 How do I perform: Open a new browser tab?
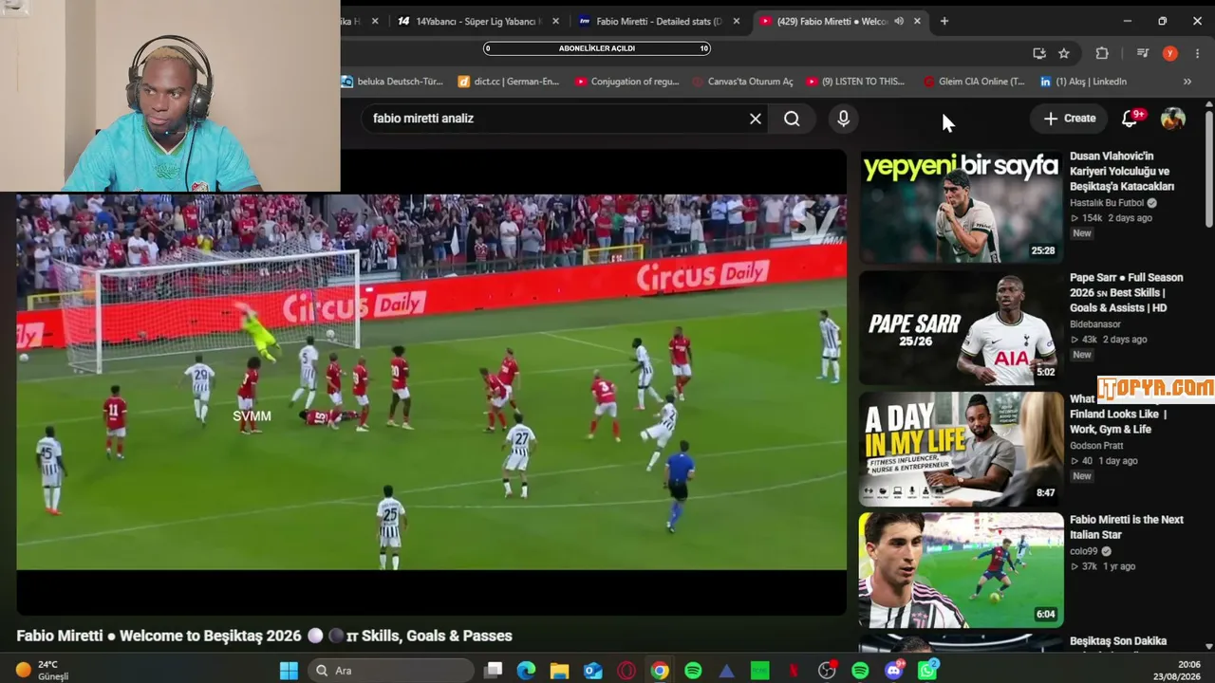point(944,21)
